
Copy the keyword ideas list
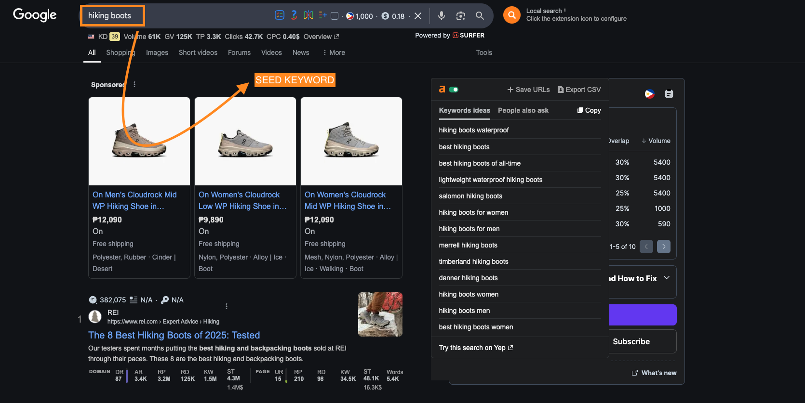click(x=589, y=110)
